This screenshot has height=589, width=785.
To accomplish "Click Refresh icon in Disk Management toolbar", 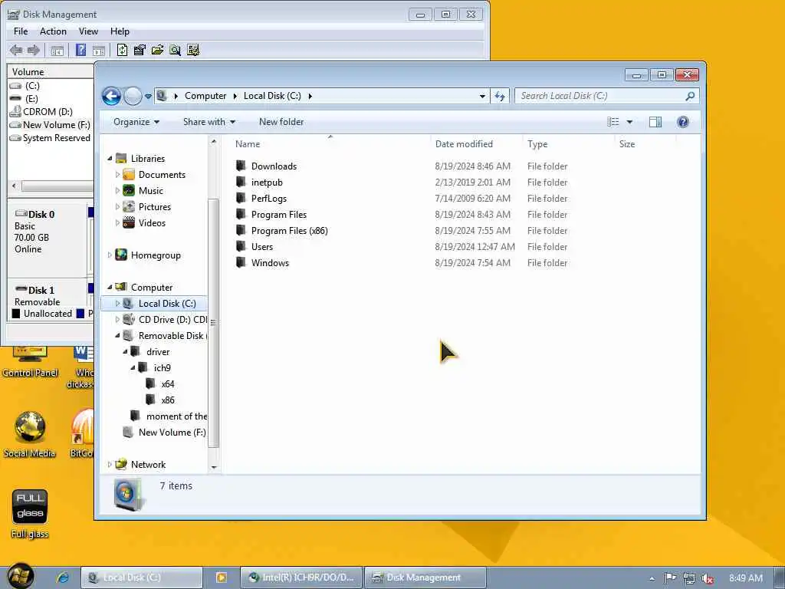I will [122, 50].
